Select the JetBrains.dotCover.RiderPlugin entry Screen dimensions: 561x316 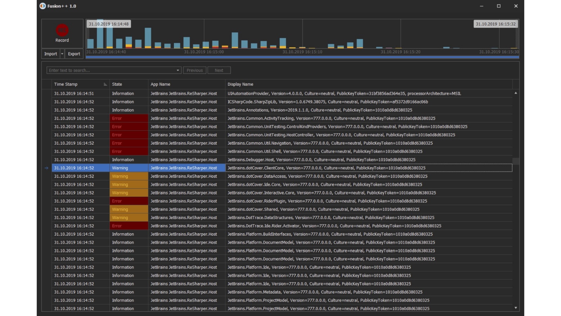(x=282, y=201)
